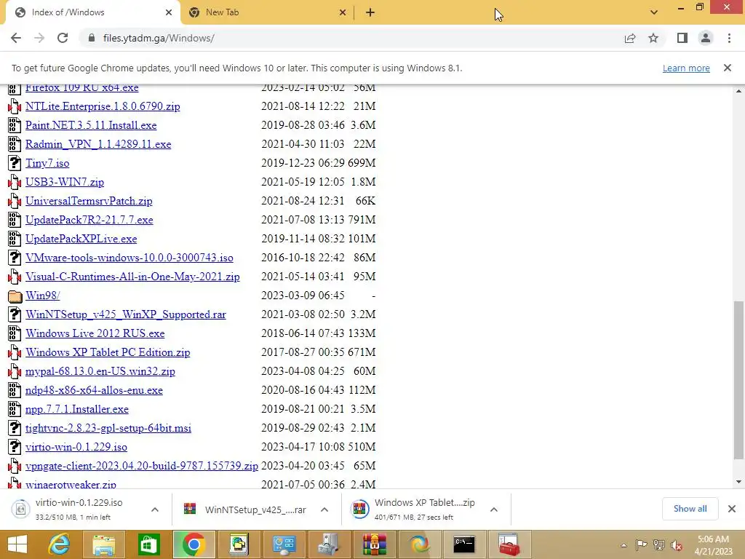Screen dimensions: 745x559
Task: Open Radmin_VPN_1.1.4289.11.exe link
Action: pyautogui.click(x=98, y=145)
